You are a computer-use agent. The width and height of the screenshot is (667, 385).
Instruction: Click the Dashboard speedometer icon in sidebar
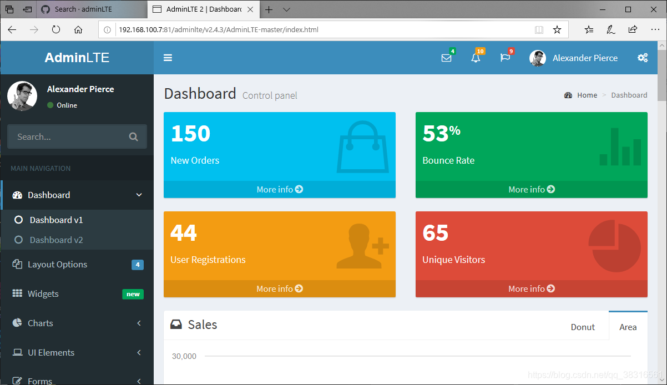pos(17,195)
